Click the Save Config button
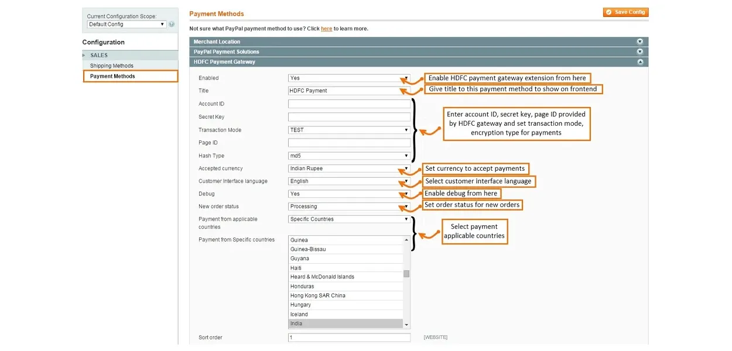Viewport: 732px width, 351px height. coord(625,12)
